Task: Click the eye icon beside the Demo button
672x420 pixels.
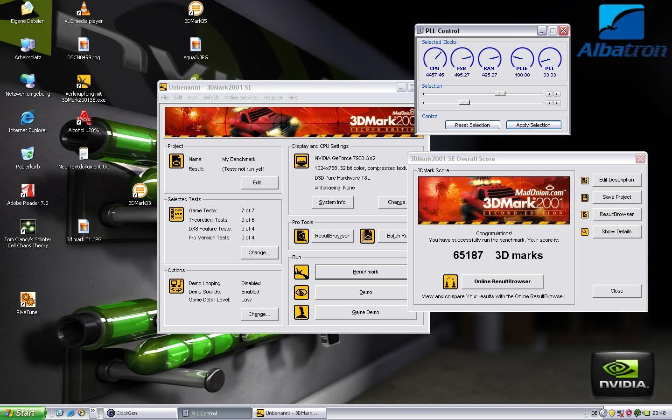Action: tap(301, 293)
